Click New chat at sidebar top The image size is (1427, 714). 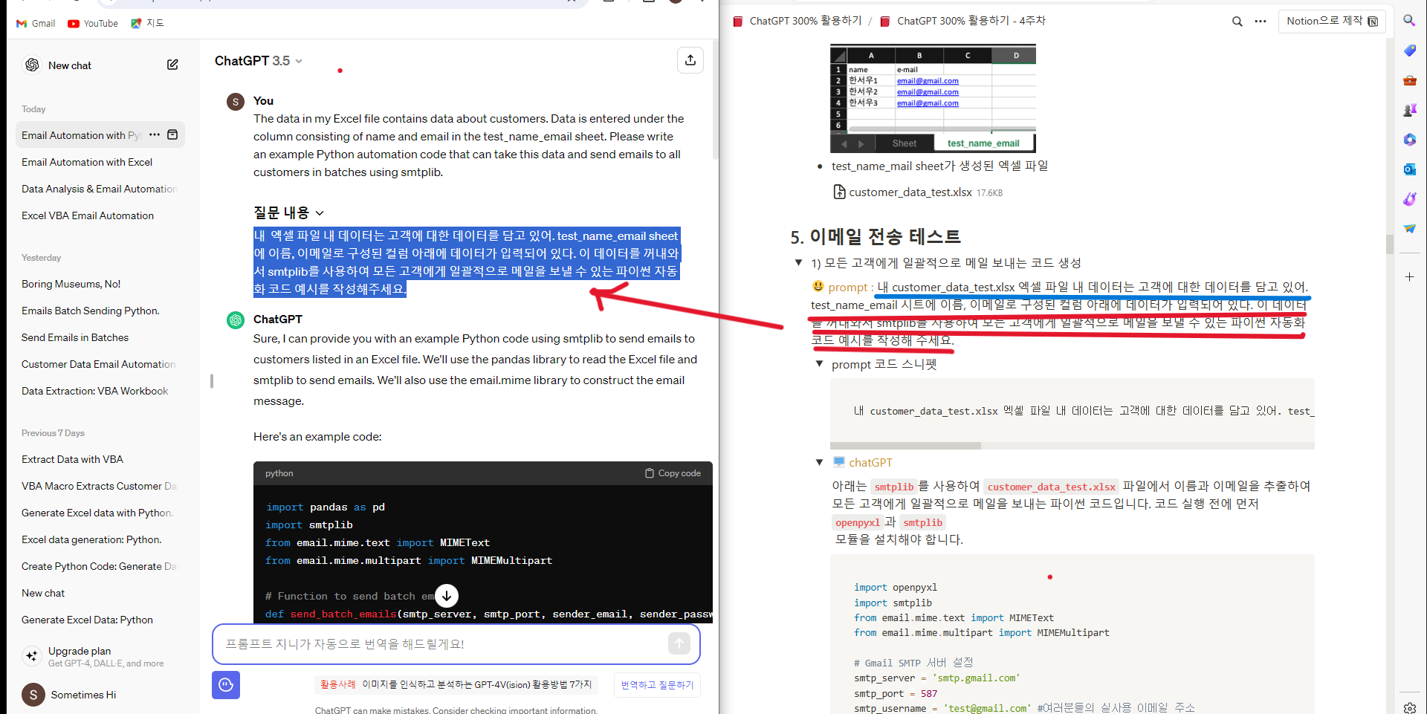coord(70,65)
